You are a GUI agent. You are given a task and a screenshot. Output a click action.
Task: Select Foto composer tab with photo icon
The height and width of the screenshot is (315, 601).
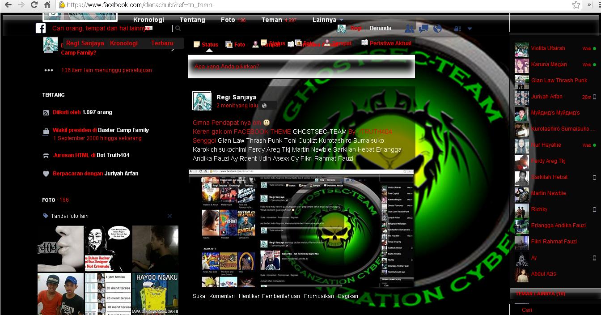(235, 44)
